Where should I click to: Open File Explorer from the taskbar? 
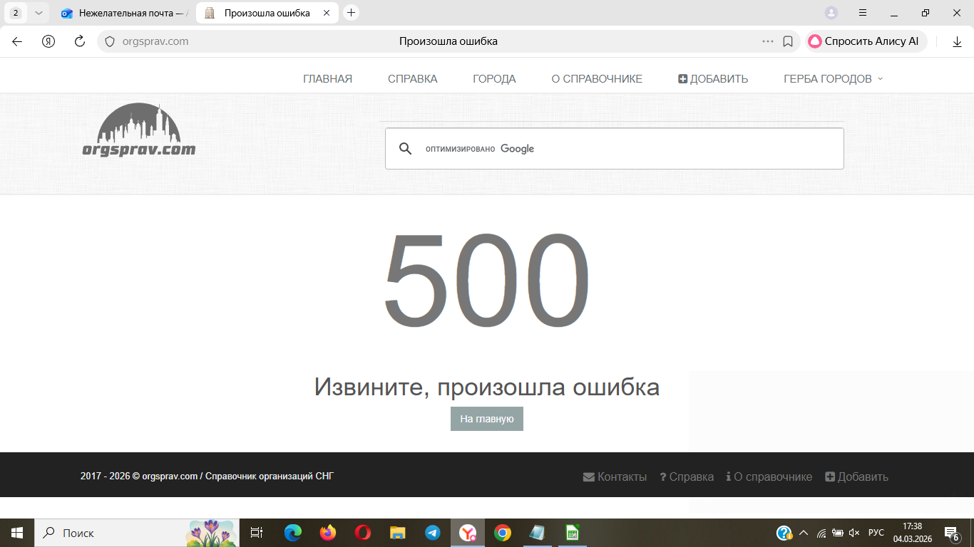[x=398, y=533]
